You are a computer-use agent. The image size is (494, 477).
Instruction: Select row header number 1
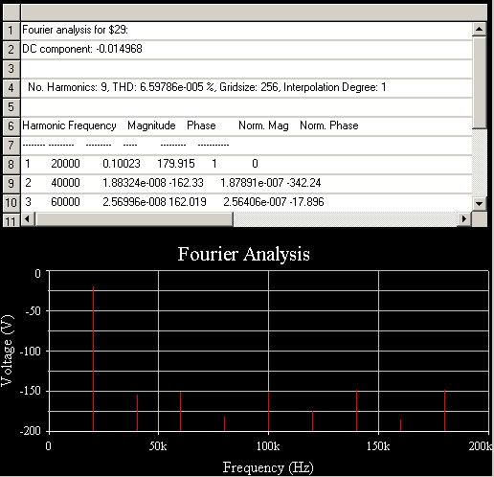click(11, 31)
